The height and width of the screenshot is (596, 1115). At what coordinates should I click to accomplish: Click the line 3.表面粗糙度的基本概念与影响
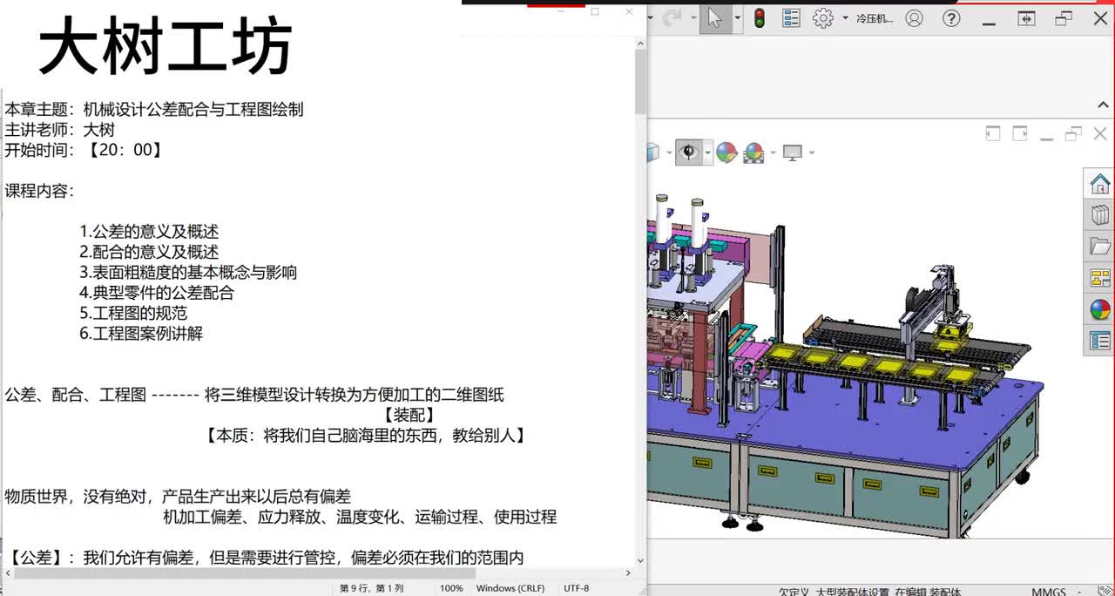pos(188,272)
